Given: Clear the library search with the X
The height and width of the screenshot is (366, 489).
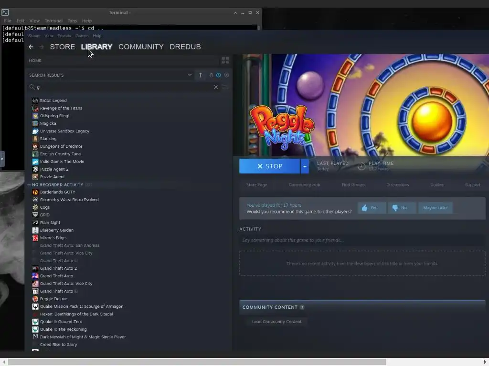Looking at the screenshot, I should (216, 87).
